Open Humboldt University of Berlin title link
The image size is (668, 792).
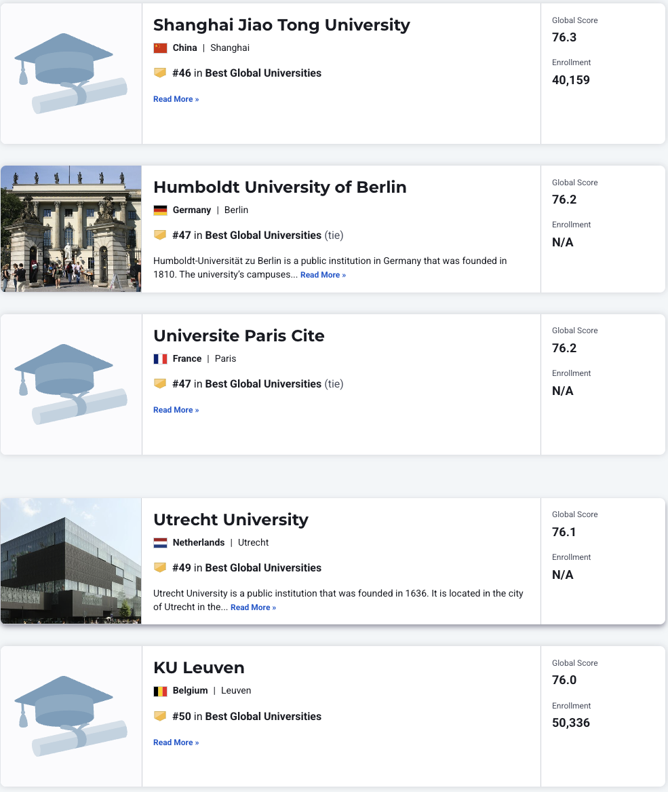pyautogui.click(x=279, y=187)
